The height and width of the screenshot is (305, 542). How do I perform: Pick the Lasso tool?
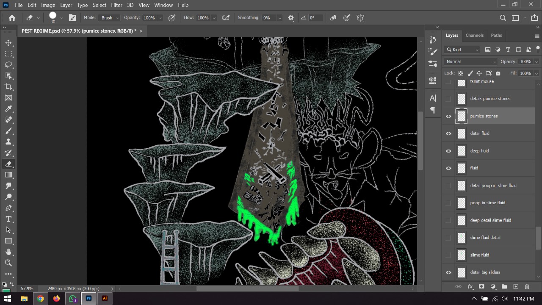click(x=8, y=65)
